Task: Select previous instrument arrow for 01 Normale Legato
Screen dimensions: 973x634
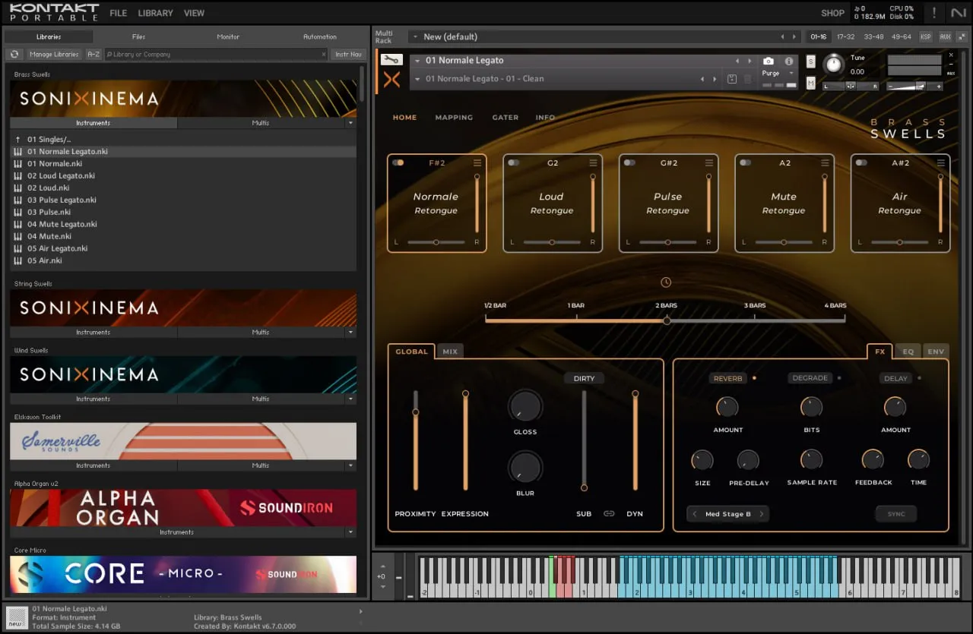Action: coord(737,61)
